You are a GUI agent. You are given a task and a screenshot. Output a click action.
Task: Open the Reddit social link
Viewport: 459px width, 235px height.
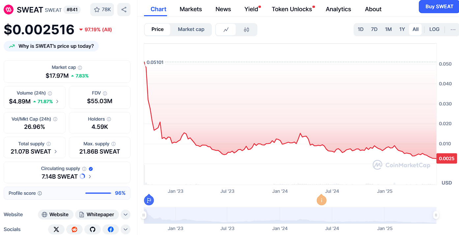[x=74, y=229]
